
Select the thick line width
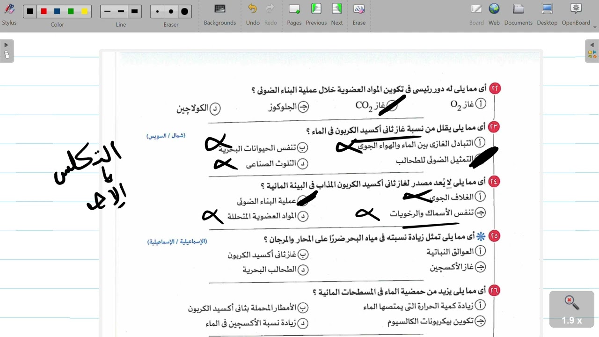point(135,11)
